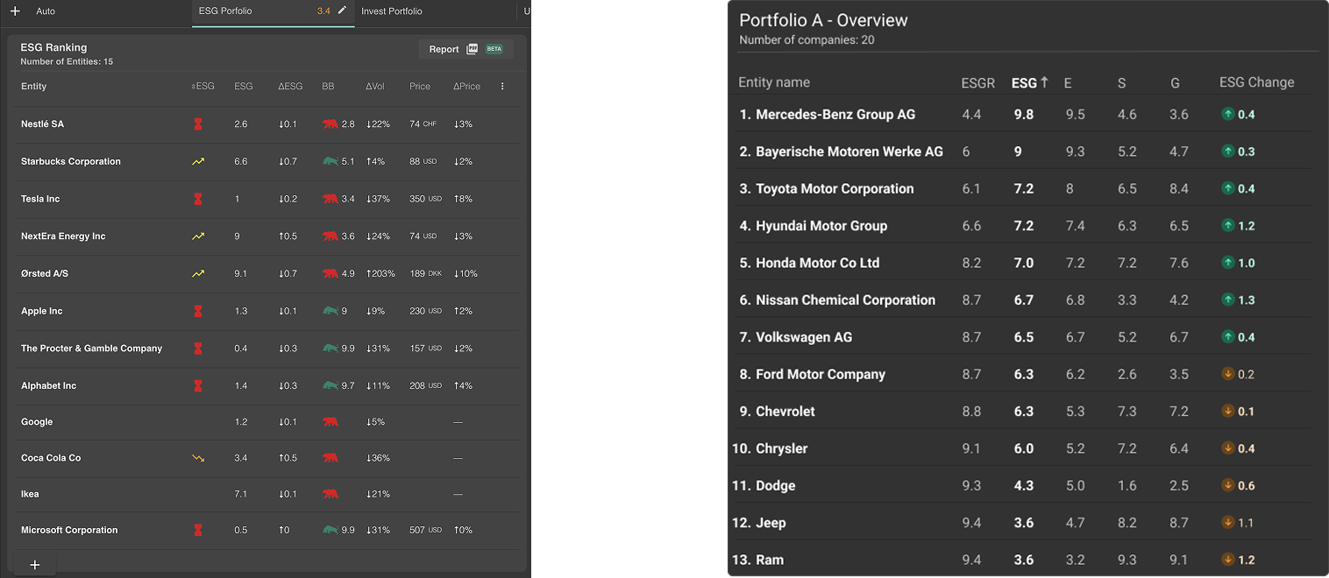Open the Invest Portfolio tab
1329x578 pixels.
(x=392, y=11)
